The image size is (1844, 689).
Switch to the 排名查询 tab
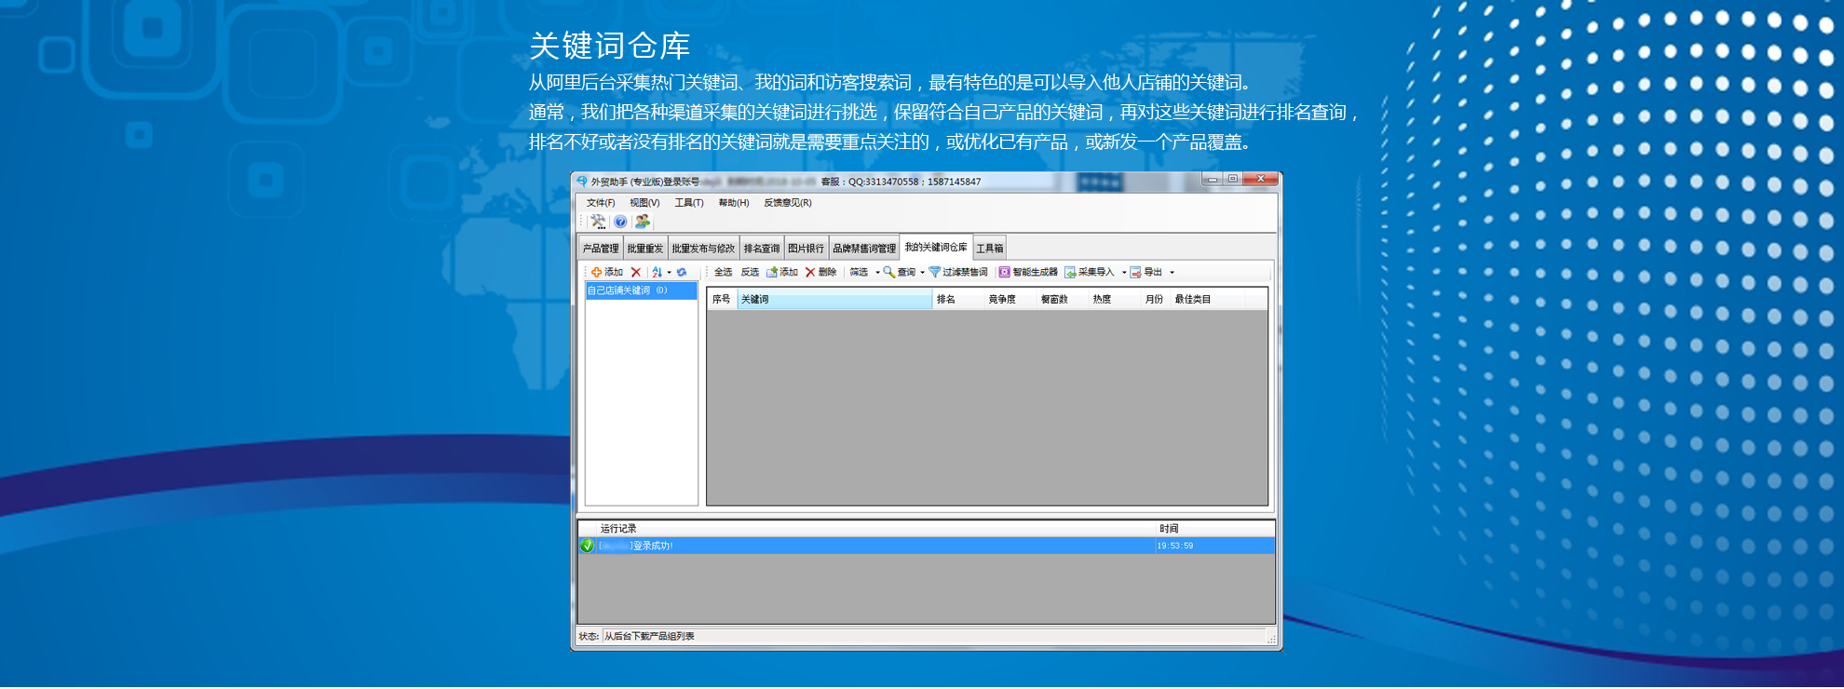[762, 249]
